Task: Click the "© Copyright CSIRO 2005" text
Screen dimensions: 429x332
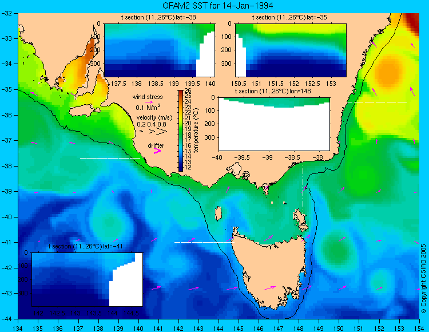Action: pos(423,279)
